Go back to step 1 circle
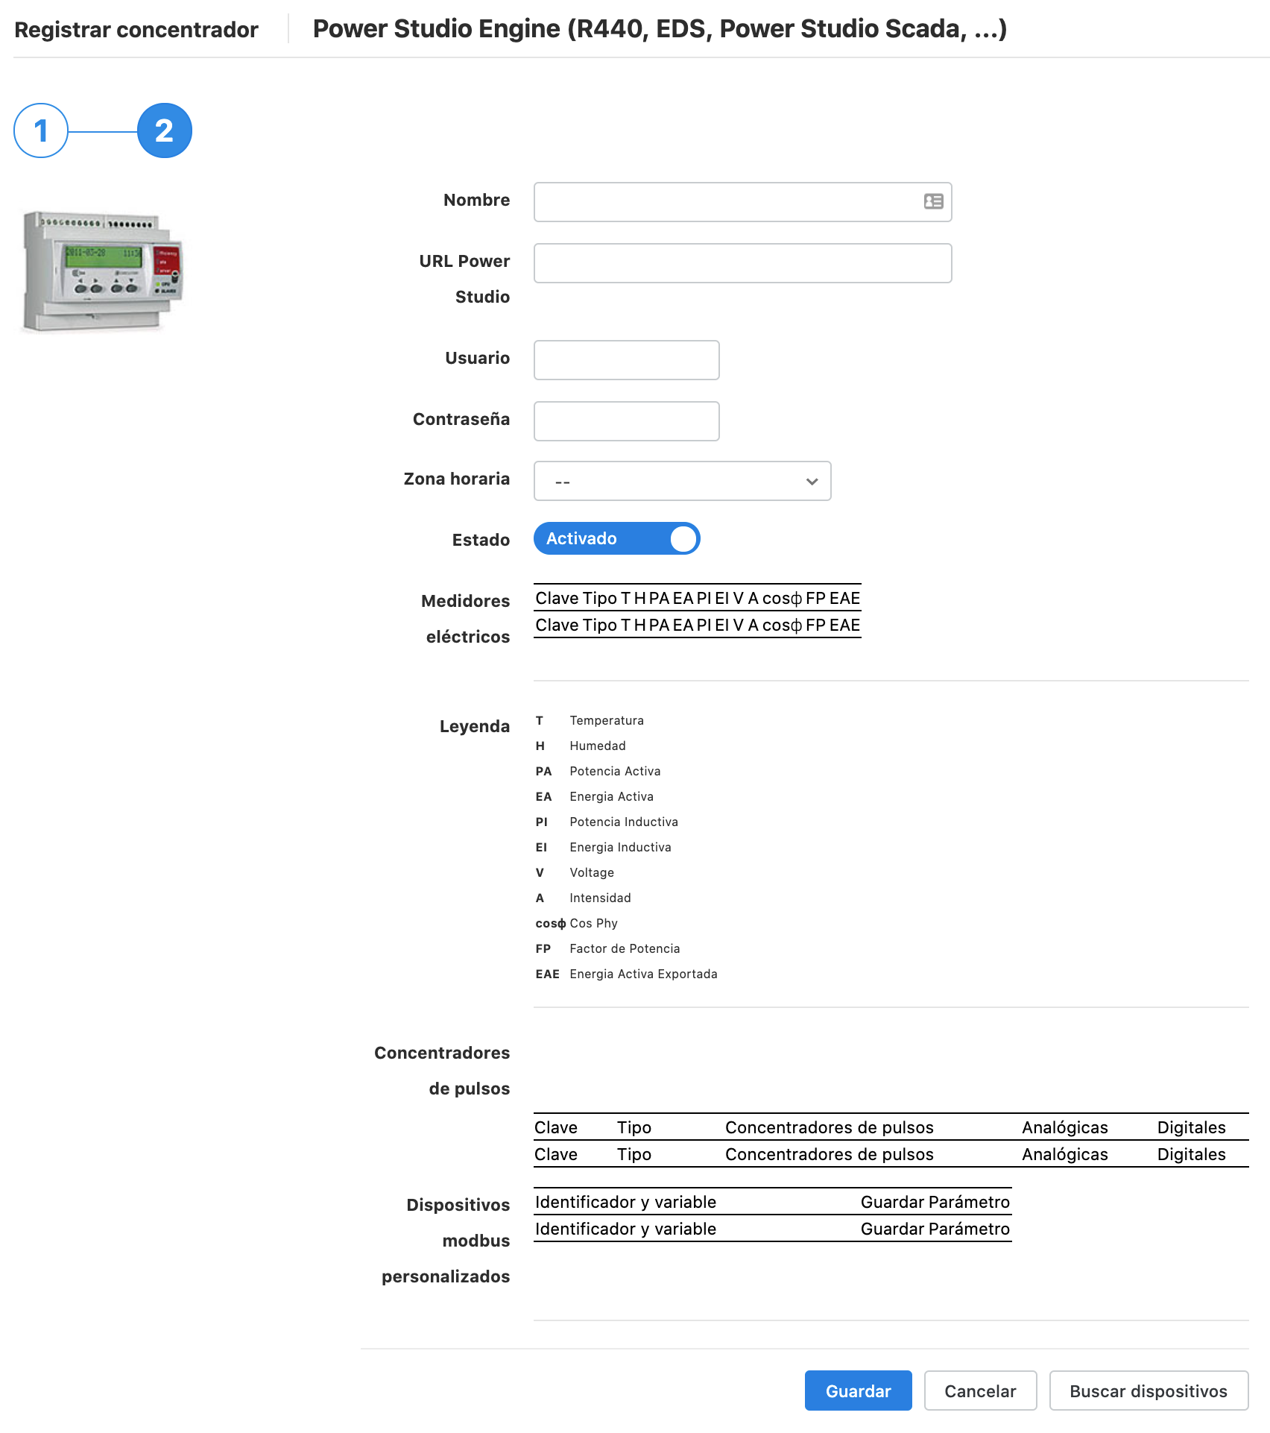Image resolution: width=1270 pixels, height=1433 pixels. click(41, 130)
